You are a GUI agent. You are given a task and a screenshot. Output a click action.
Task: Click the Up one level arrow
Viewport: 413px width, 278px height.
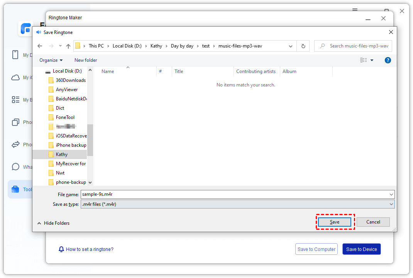[x=68, y=46]
